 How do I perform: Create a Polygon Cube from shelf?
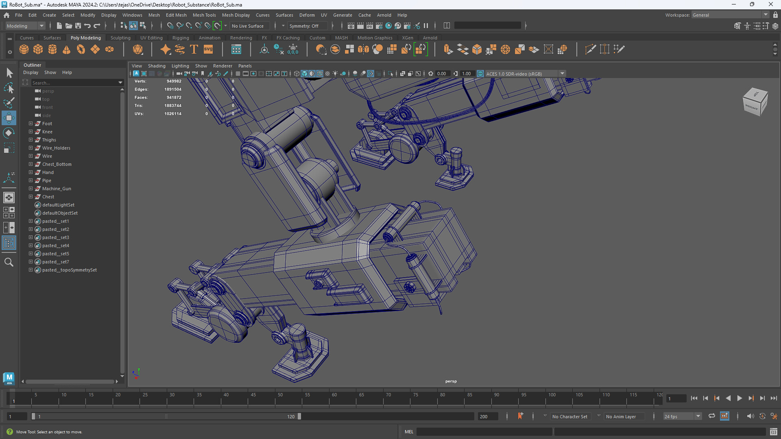[x=38, y=50]
